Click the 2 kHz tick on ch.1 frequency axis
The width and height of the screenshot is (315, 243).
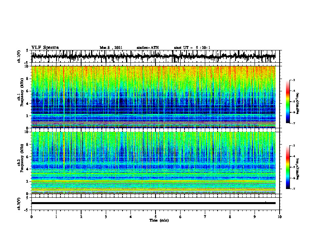pos(28,116)
